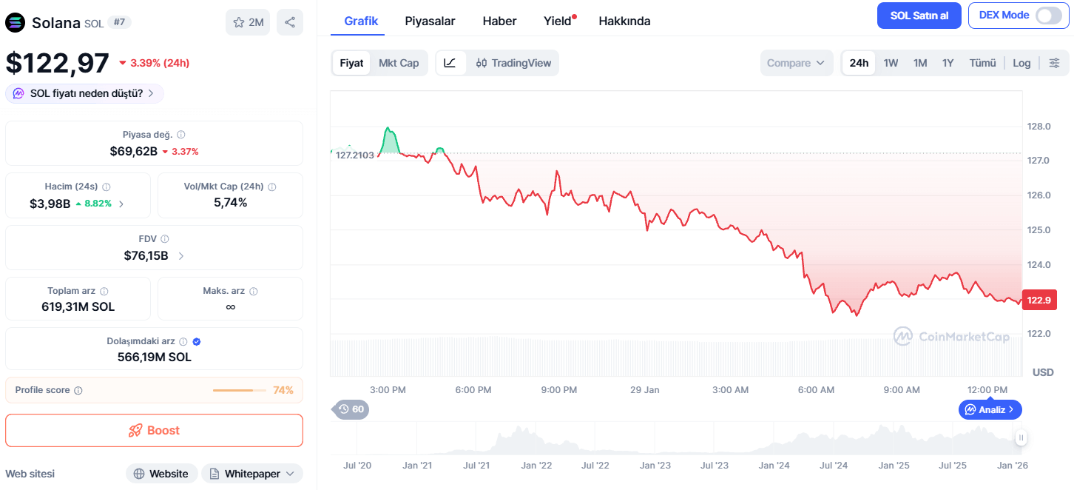Switch to TradingView candlestick chart

pos(513,63)
